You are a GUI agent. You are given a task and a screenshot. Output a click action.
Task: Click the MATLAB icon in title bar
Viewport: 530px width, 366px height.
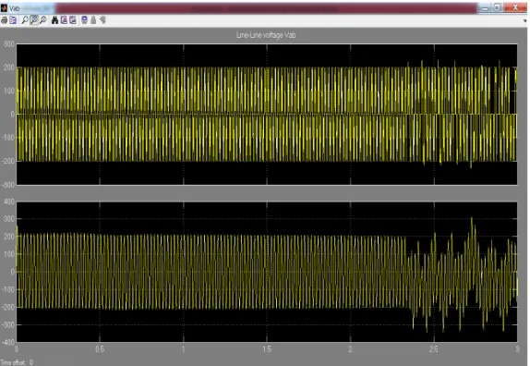4,7
